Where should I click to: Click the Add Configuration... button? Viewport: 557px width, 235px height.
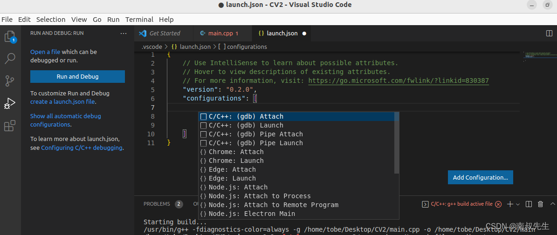click(x=480, y=178)
